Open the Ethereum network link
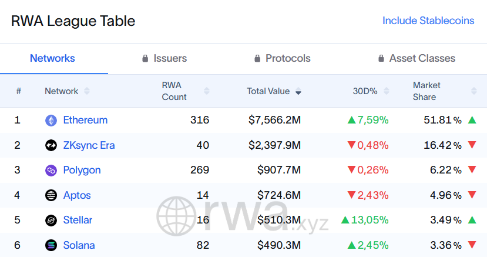The image size is (487, 257). pyautogui.click(x=85, y=120)
